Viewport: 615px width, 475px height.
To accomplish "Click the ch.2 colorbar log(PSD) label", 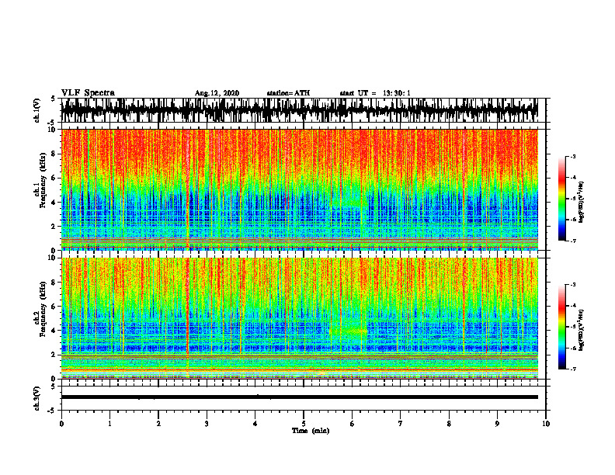I will click(x=582, y=330).
